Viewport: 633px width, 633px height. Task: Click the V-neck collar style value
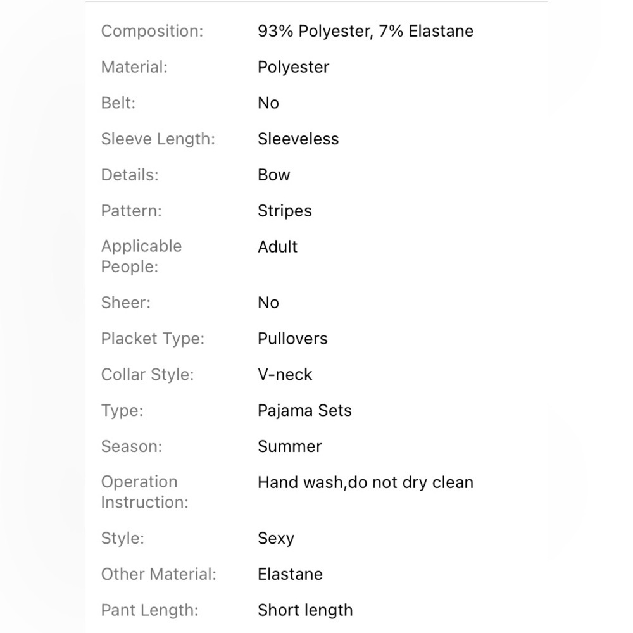coord(285,375)
